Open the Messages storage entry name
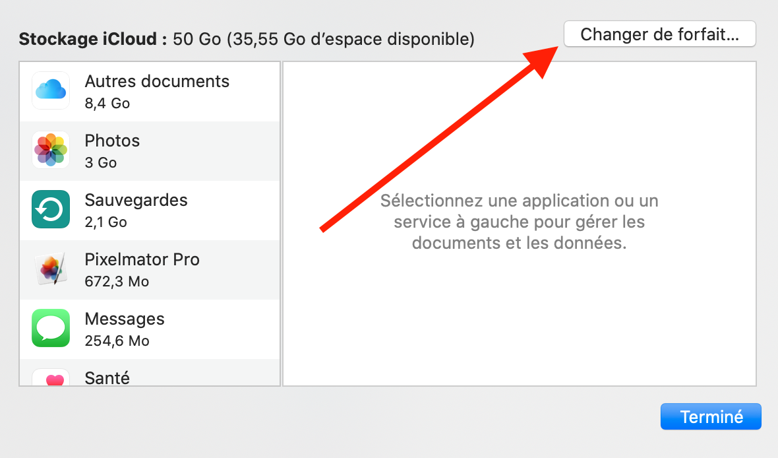 tap(125, 319)
